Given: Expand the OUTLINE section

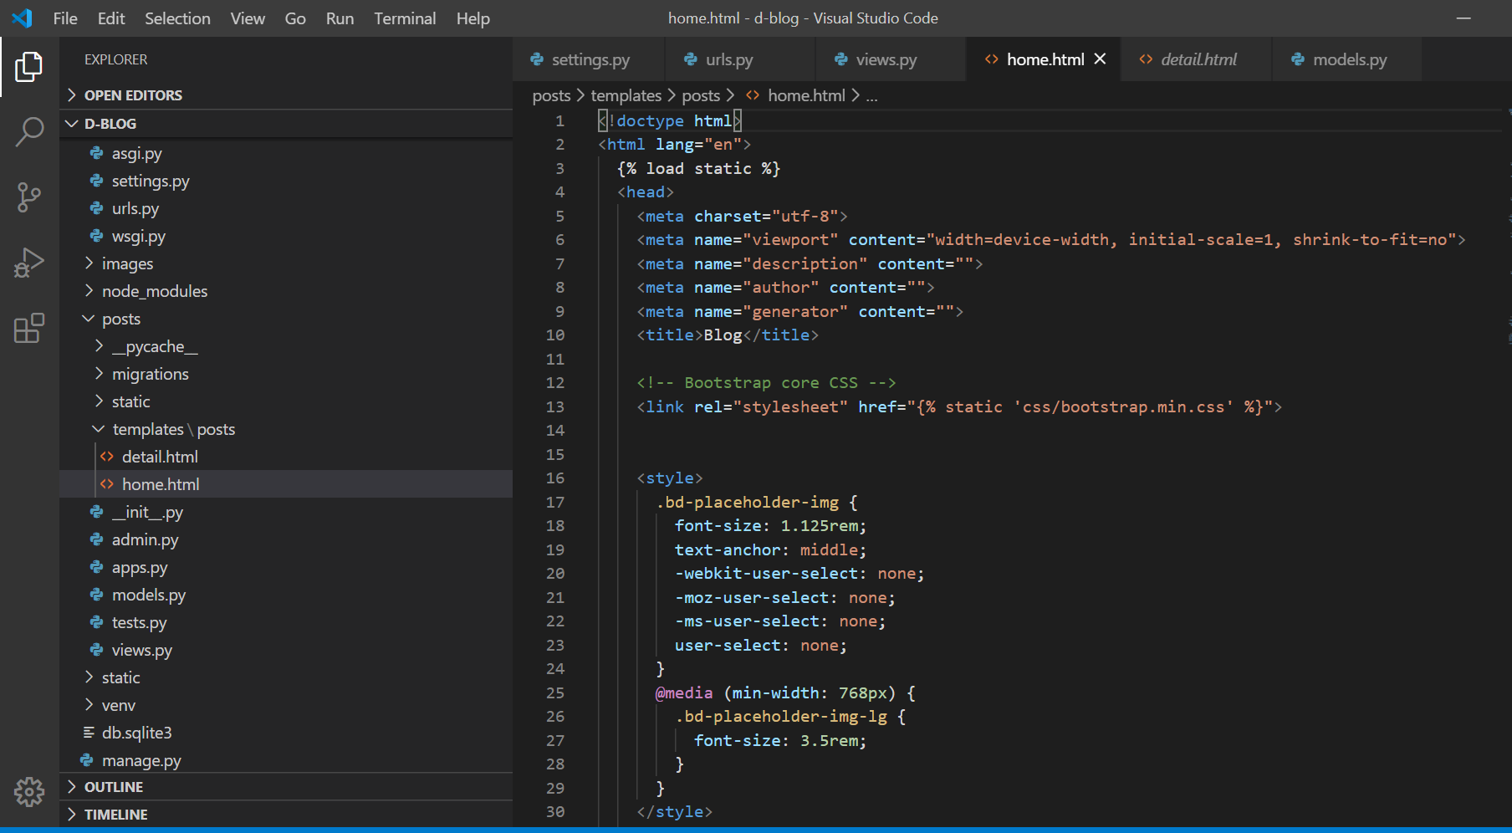Looking at the screenshot, I should point(72,786).
